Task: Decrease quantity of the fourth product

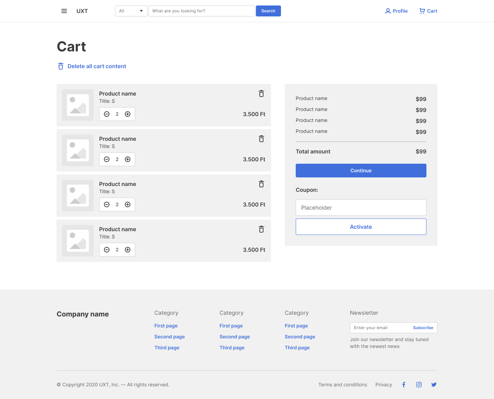Action: click(x=107, y=250)
